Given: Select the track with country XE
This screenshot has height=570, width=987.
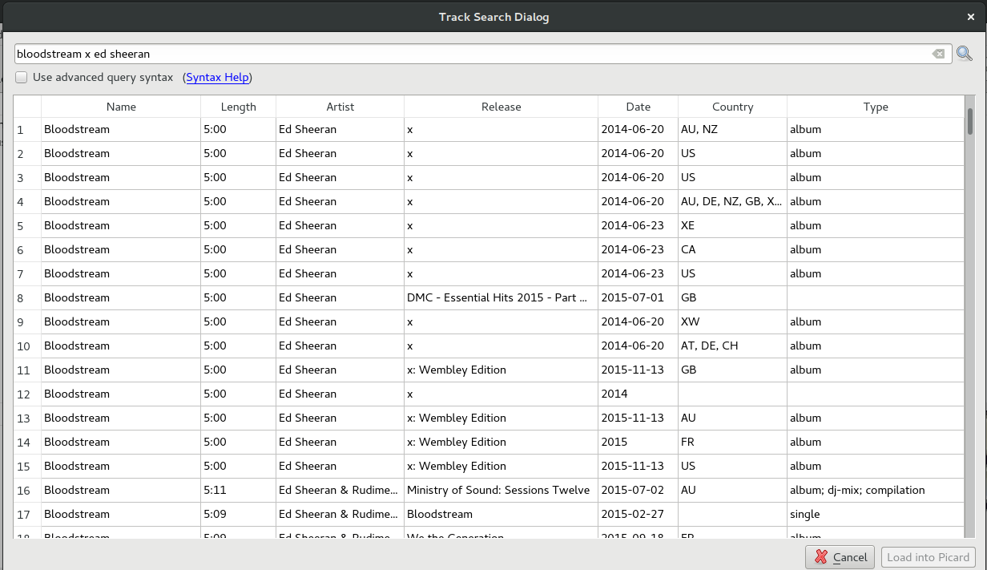Looking at the screenshot, I should pyautogui.click(x=489, y=225).
